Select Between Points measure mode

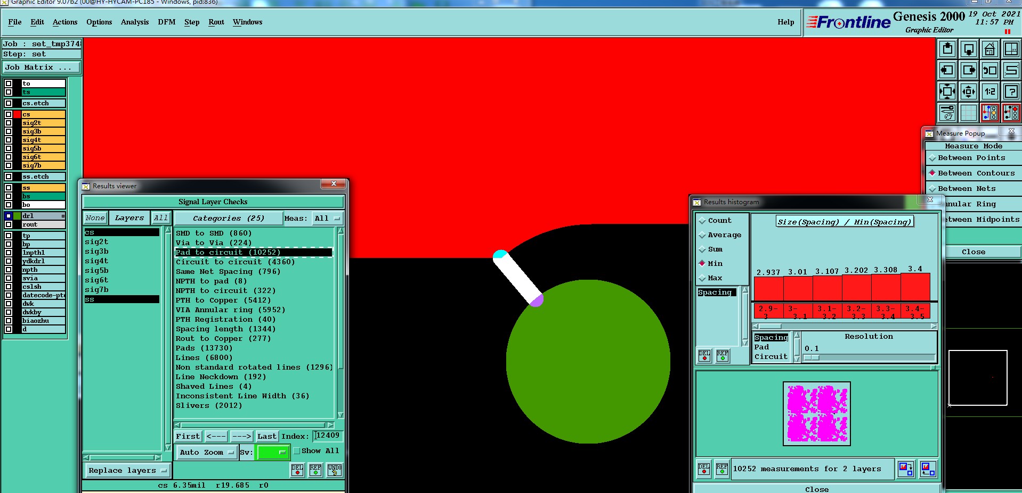(971, 158)
